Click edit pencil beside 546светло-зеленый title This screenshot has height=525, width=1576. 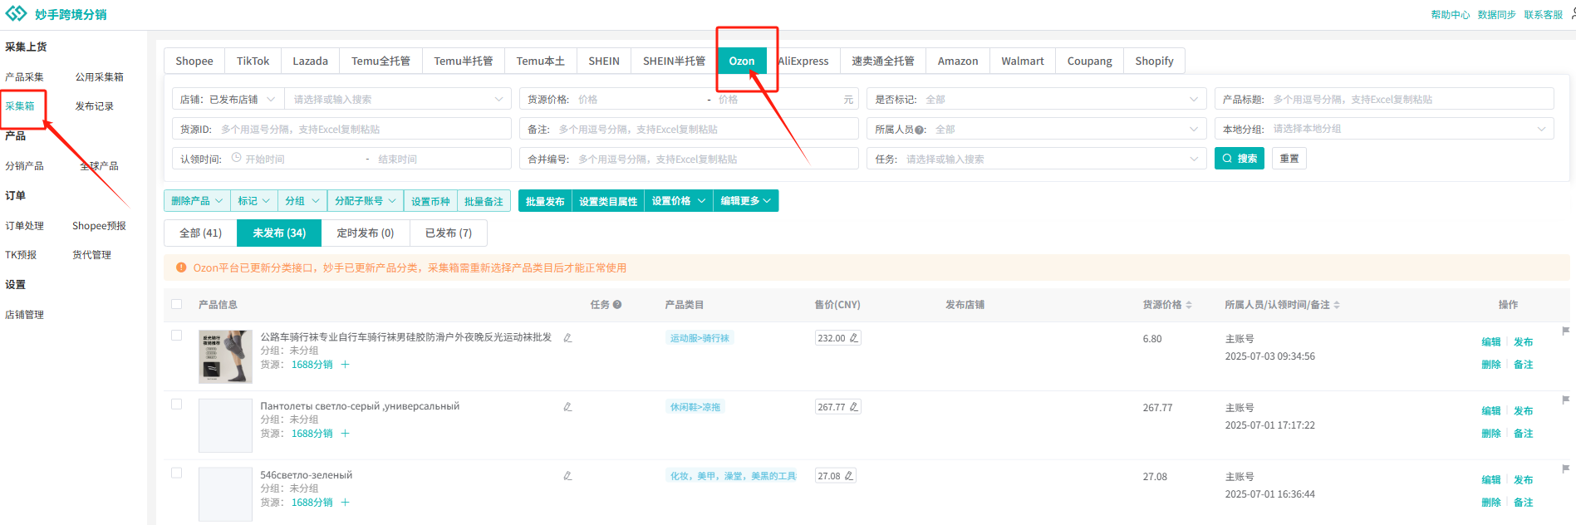pyautogui.click(x=567, y=476)
